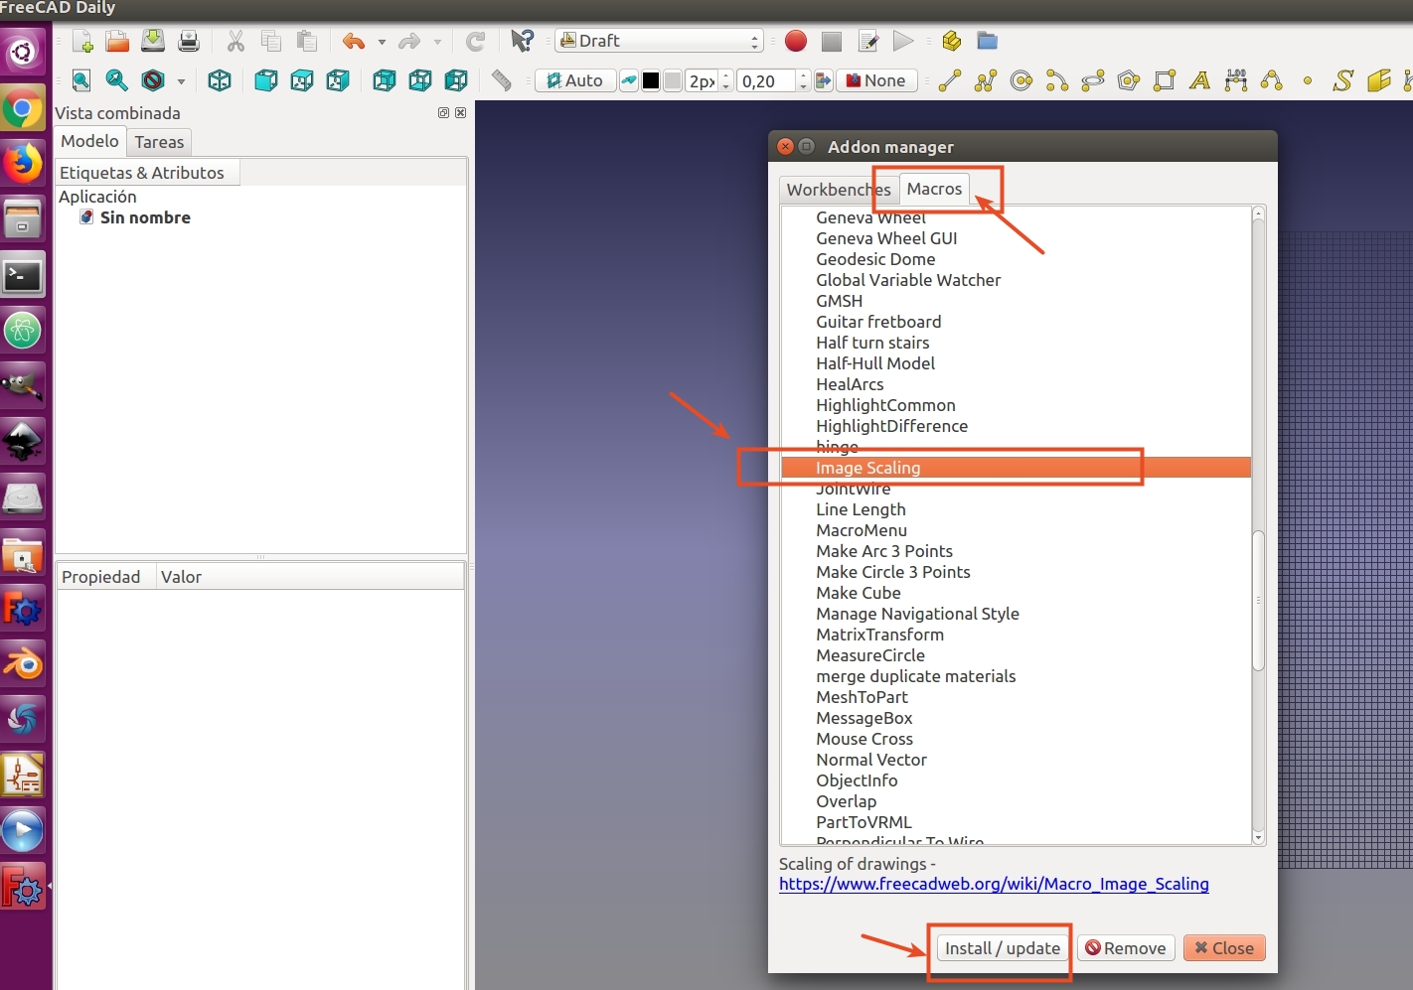Viewport: 1413px width, 990px height.
Task: Open the measure distance ruler tool
Action: [502, 80]
